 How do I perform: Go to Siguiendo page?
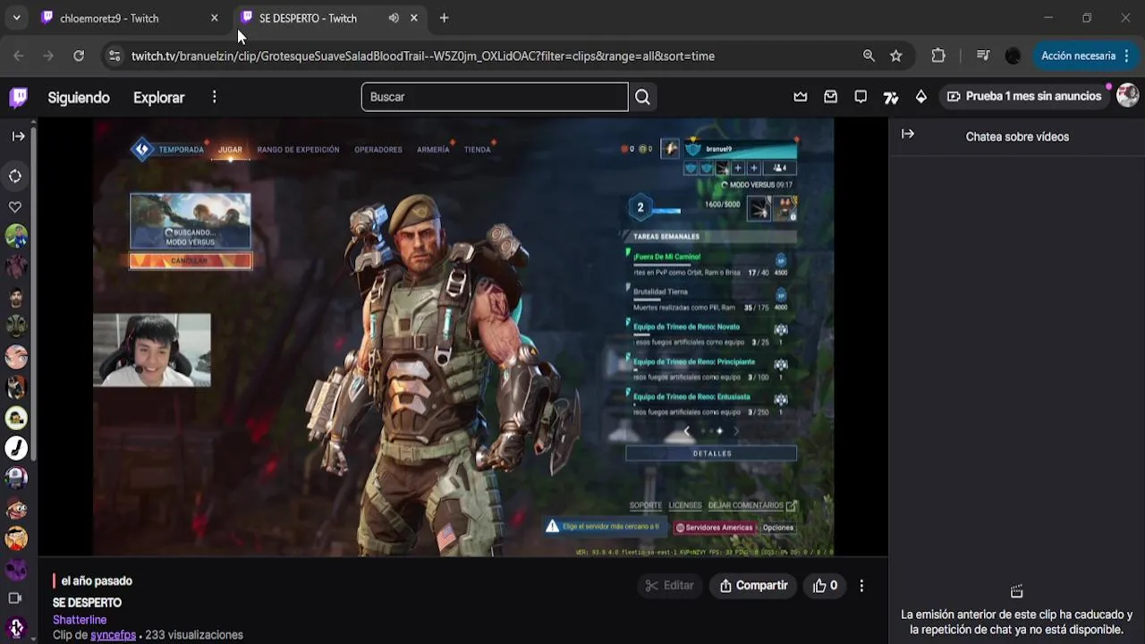point(79,97)
